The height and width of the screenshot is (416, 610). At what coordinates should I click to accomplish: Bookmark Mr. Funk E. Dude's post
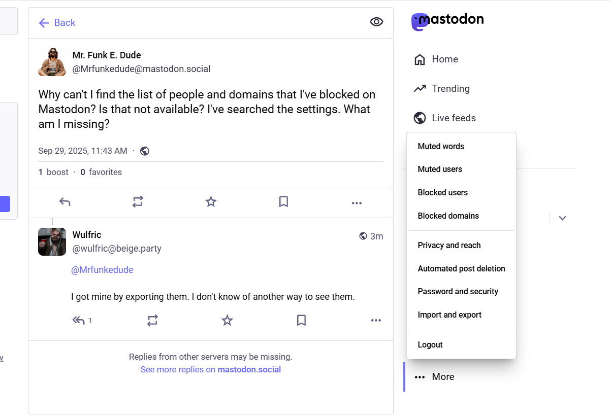coord(283,201)
